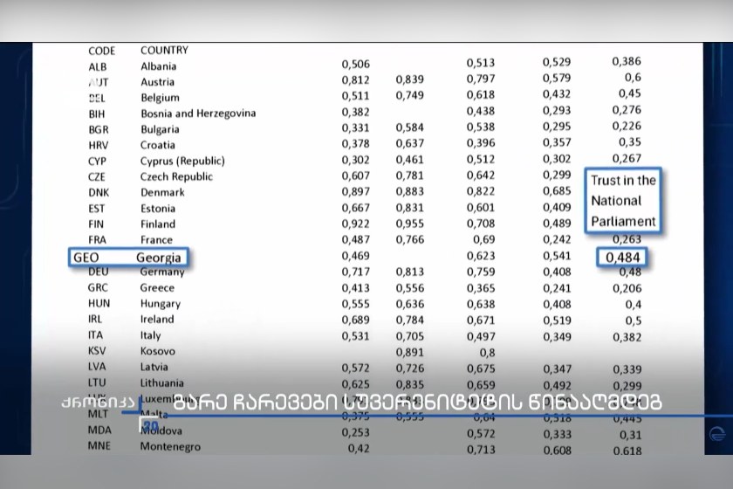Click Georgia's value 0,469
Viewport: 733px width, 489px height.
tap(355, 257)
